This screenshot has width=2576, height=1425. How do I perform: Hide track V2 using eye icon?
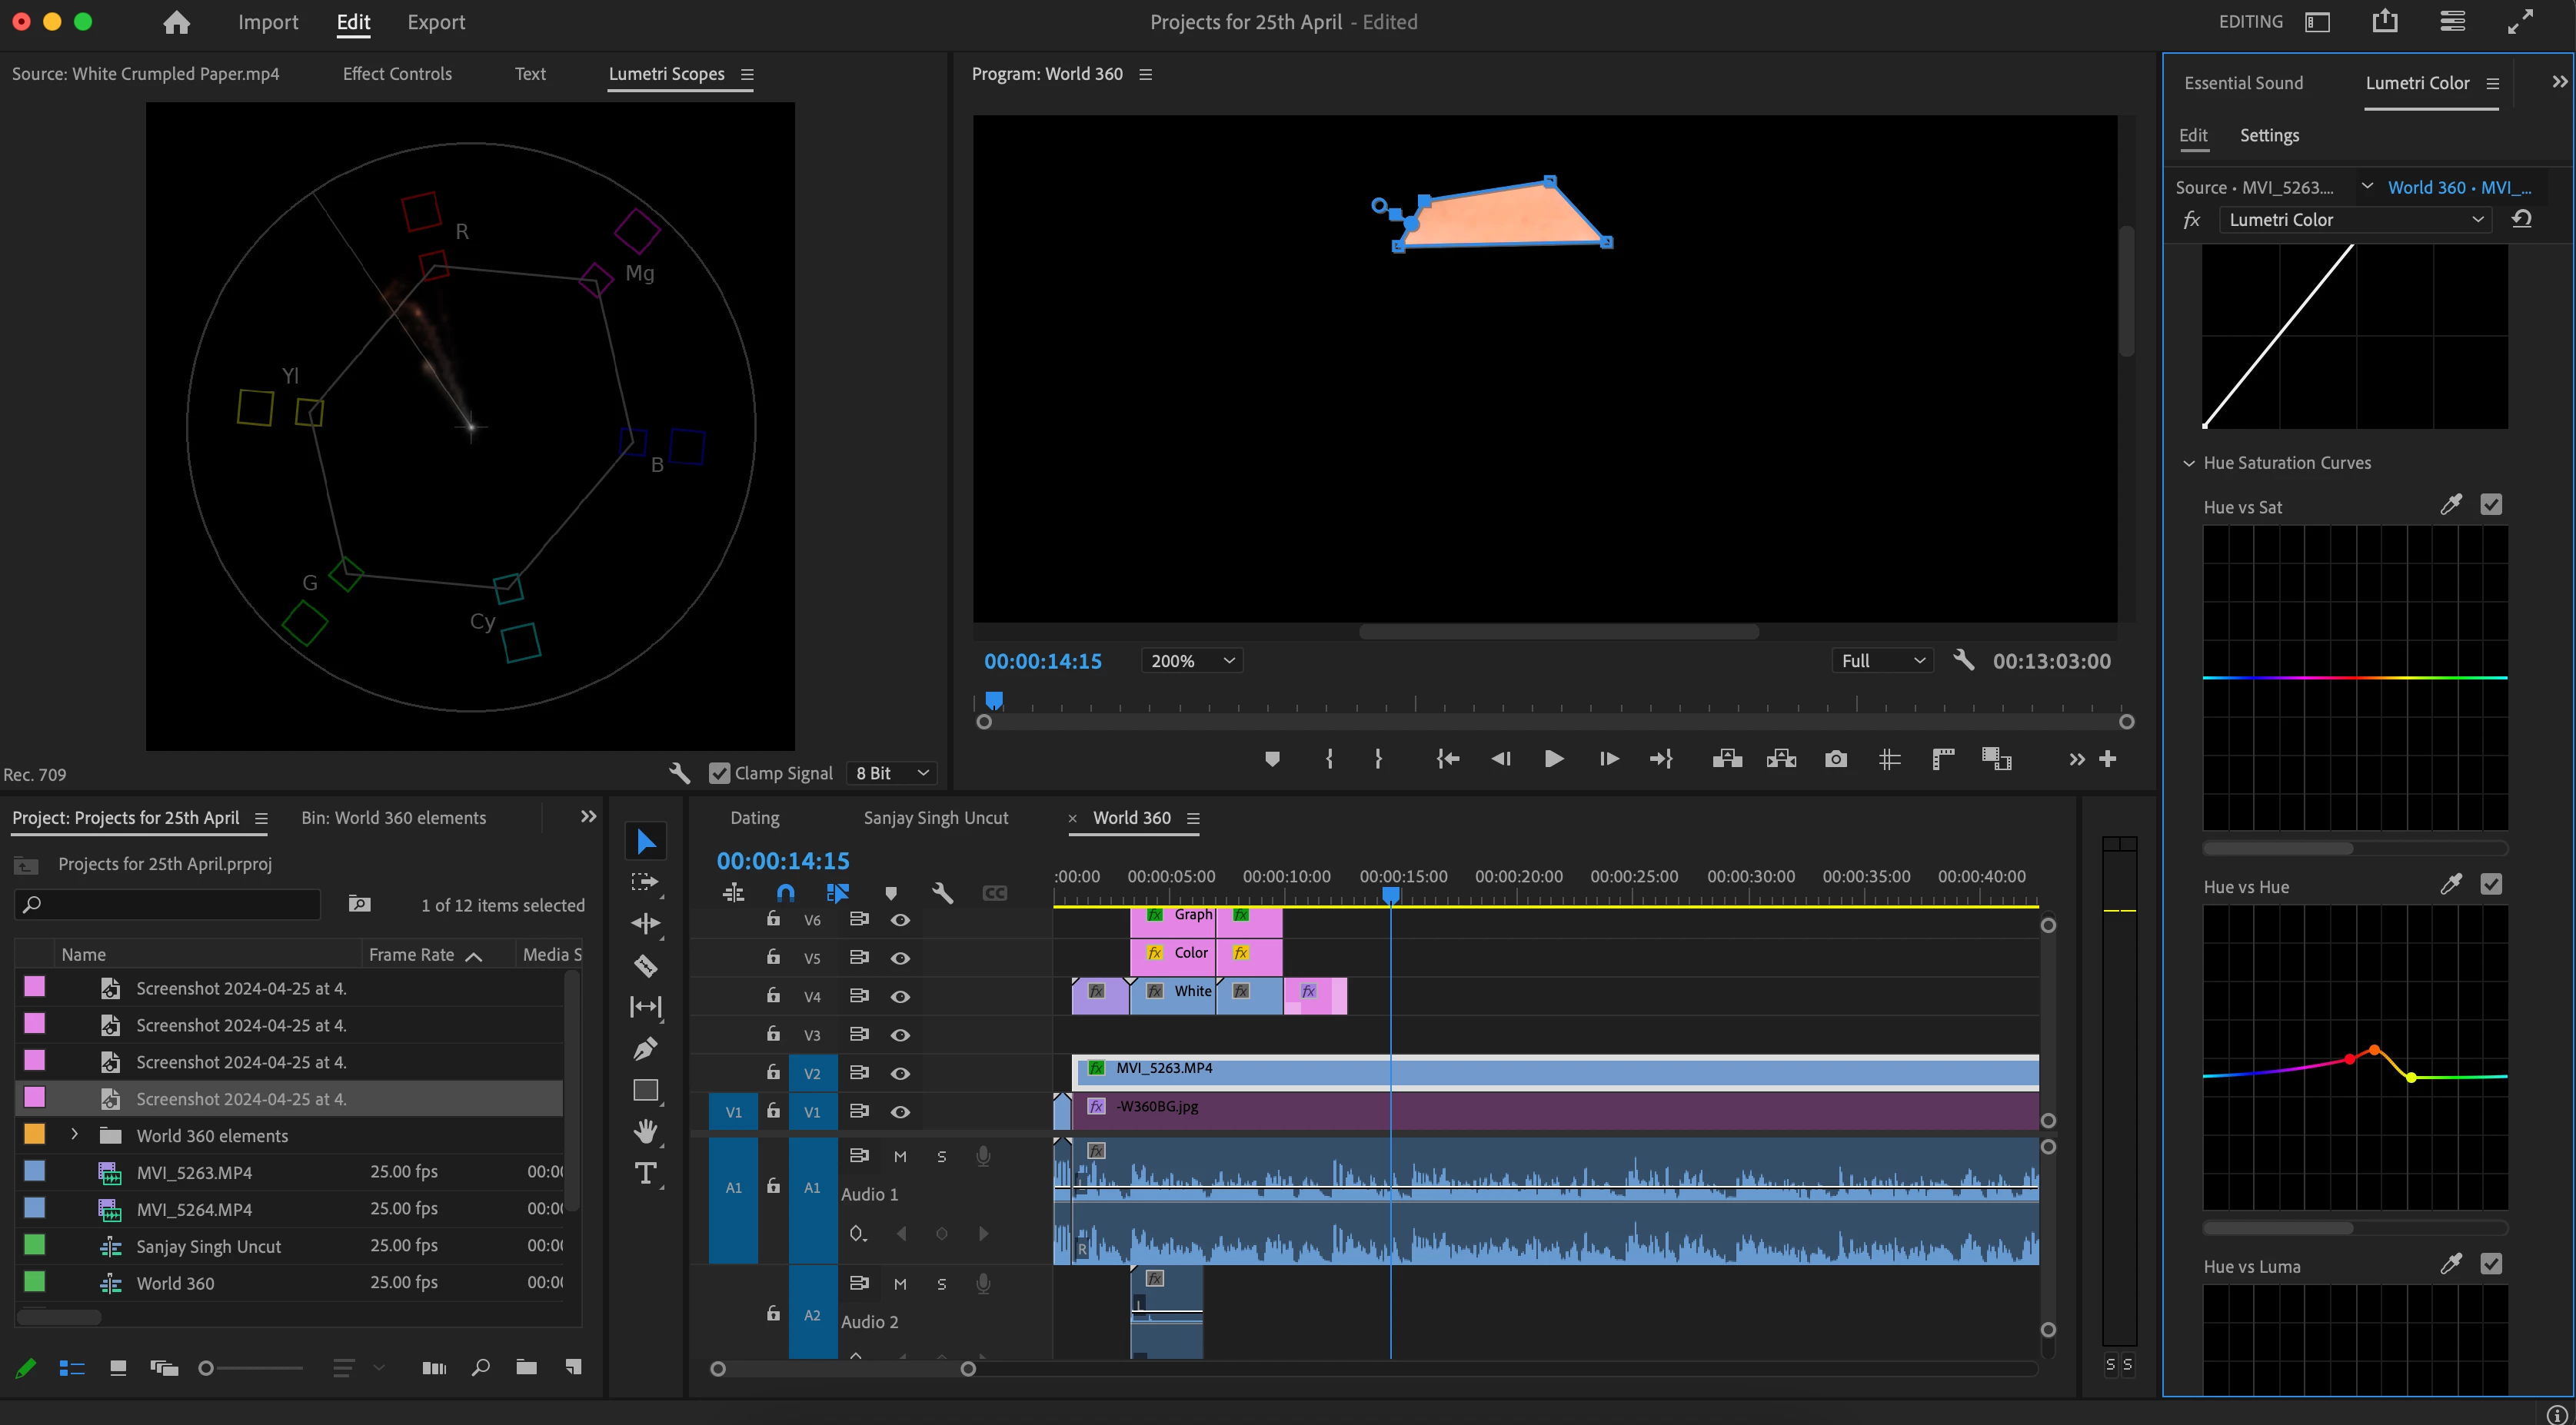[900, 1073]
